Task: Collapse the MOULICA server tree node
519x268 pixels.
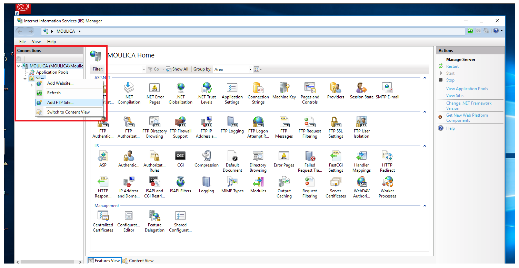Action: click(19, 66)
